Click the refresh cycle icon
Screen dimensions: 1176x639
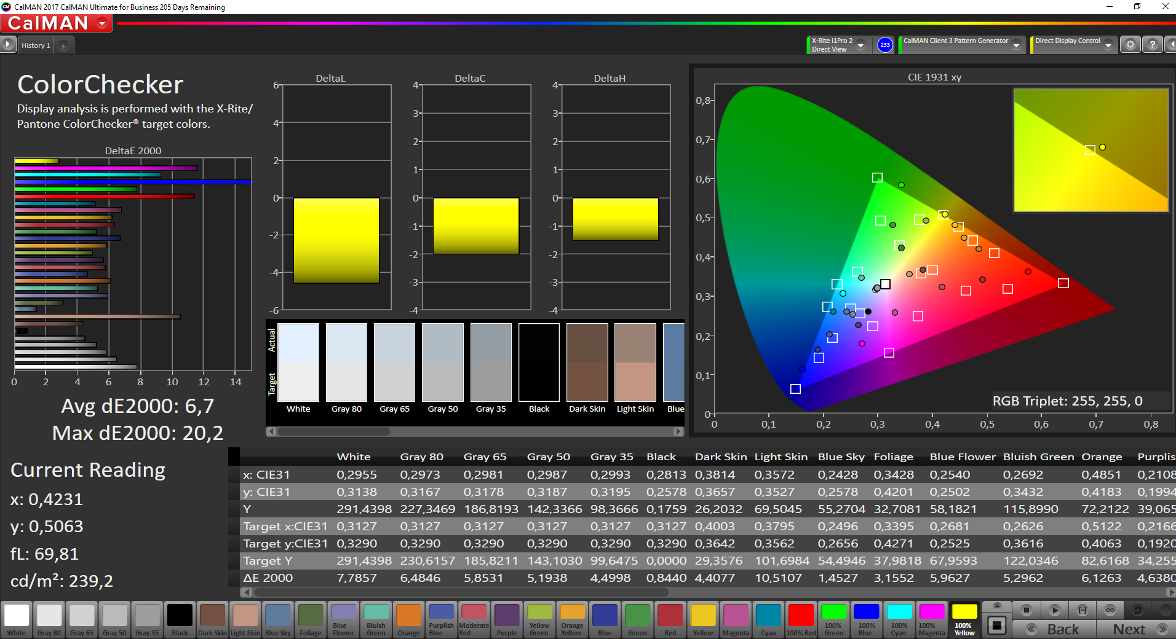[1138, 610]
